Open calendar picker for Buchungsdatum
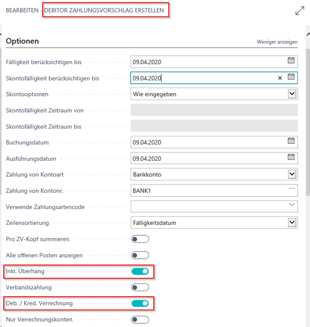Viewport: 310px width, 327px height. coord(291,141)
